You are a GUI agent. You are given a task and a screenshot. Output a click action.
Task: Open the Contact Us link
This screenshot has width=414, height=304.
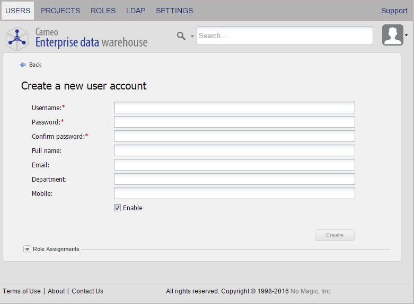87,291
